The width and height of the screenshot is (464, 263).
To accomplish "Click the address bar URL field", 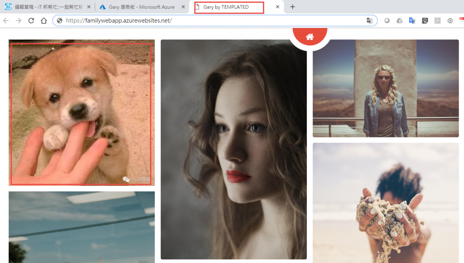I will 215,20.
